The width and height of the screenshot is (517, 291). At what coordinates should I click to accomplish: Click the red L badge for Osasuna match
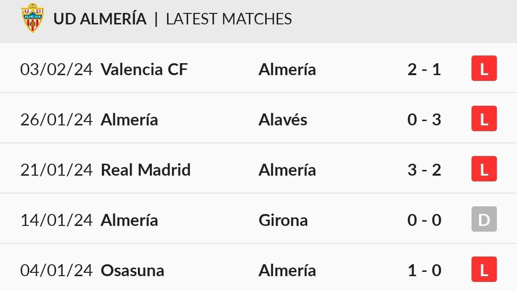484,269
